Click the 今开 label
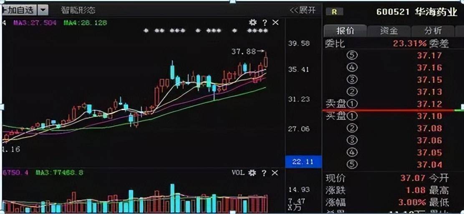Image resolution: width=464 pixels, height=214 pixels. click(x=439, y=178)
